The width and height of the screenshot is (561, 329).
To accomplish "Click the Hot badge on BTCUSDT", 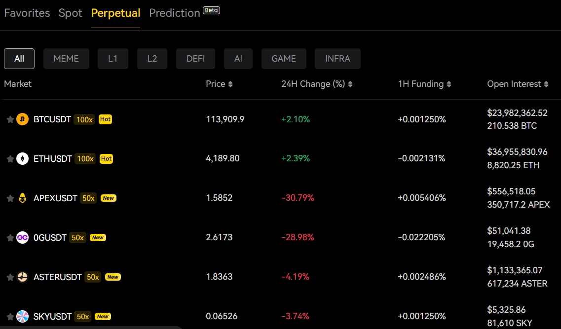I will (105, 119).
